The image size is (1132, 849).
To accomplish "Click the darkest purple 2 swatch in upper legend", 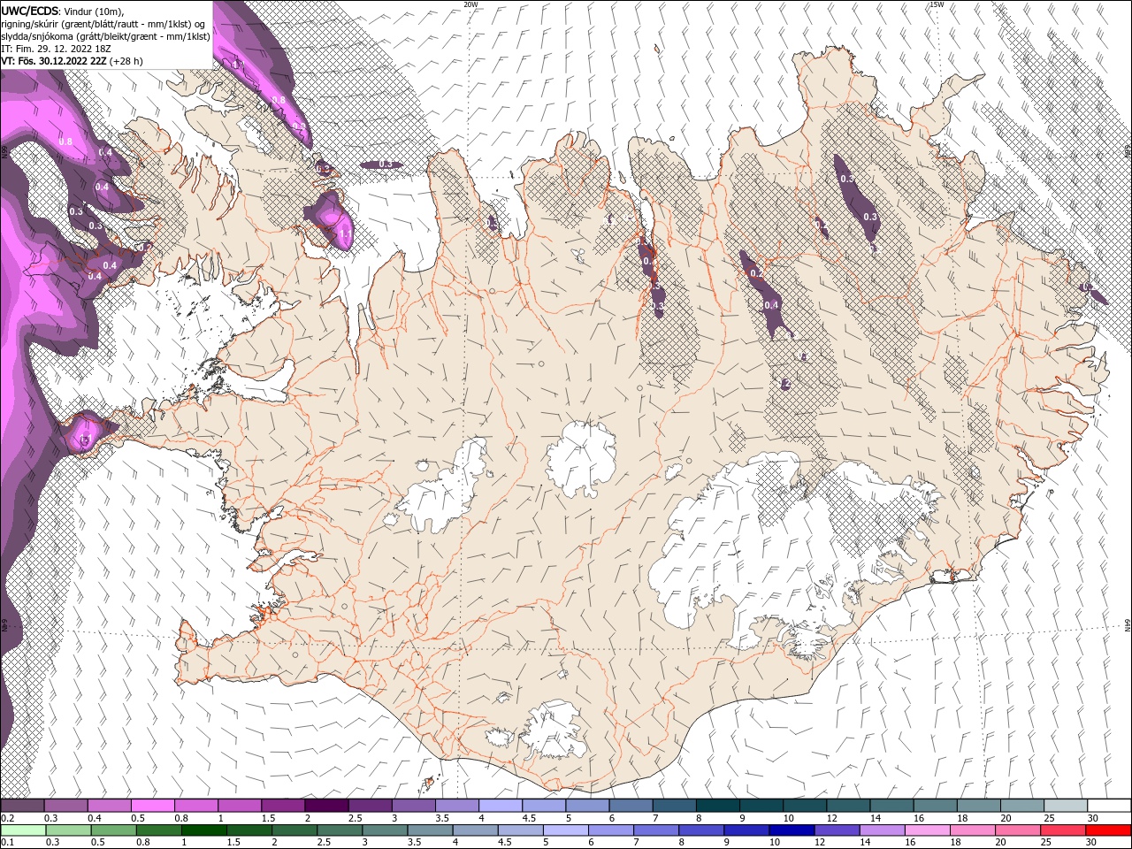I will [326, 806].
